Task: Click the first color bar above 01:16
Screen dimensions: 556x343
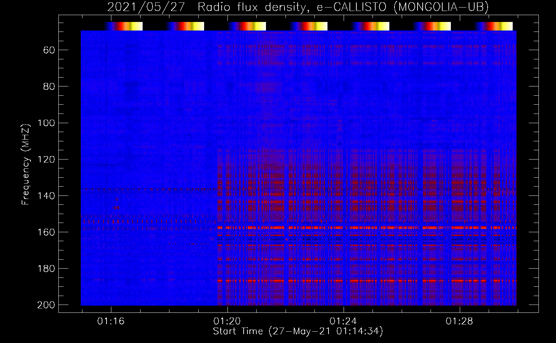Action: [x=124, y=26]
